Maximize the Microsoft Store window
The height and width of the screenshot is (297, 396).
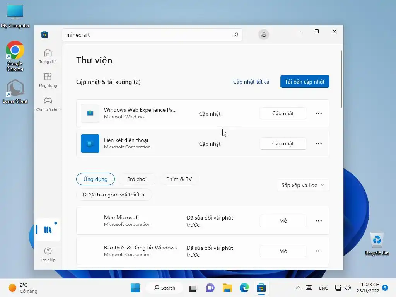coord(317,31)
